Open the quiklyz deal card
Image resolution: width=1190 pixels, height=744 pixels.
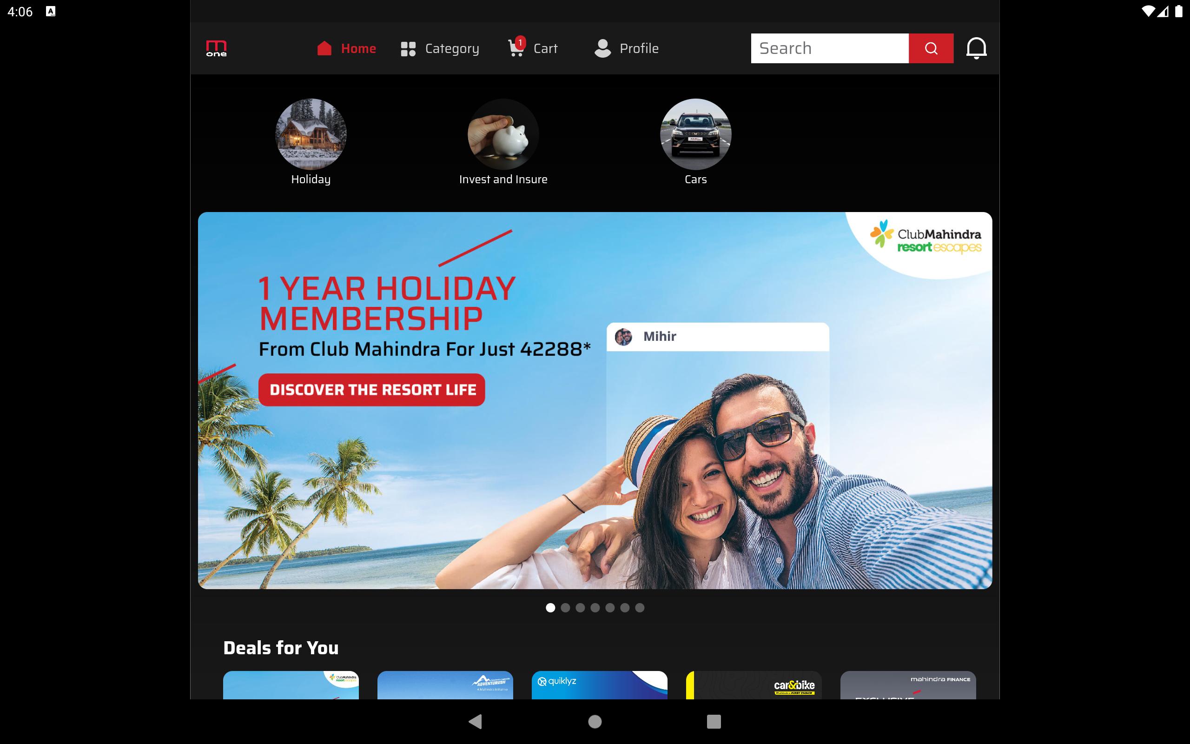tap(600, 685)
